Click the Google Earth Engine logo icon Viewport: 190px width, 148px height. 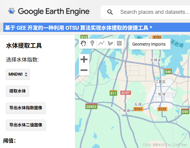(11, 11)
